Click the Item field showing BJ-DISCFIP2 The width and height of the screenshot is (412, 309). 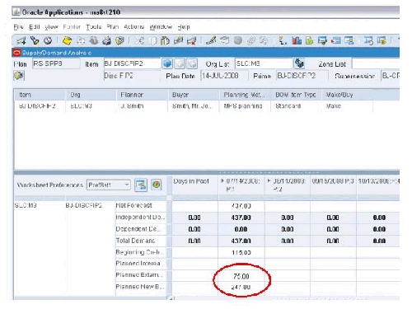click(132, 63)
